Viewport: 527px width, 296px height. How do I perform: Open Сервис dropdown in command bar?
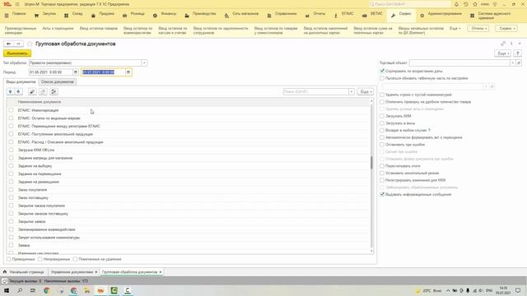click(506, 29)
